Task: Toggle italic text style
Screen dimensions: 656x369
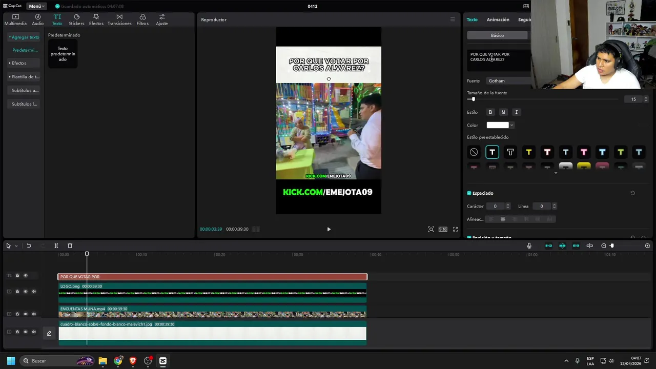Action: point(516,112)
